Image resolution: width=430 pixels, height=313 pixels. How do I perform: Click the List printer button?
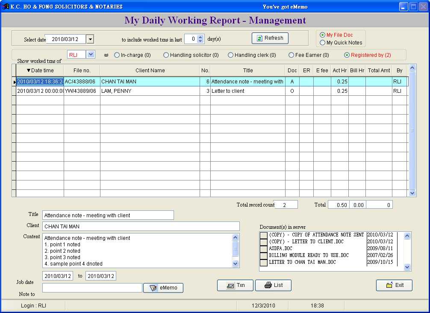tap(273, 285)
